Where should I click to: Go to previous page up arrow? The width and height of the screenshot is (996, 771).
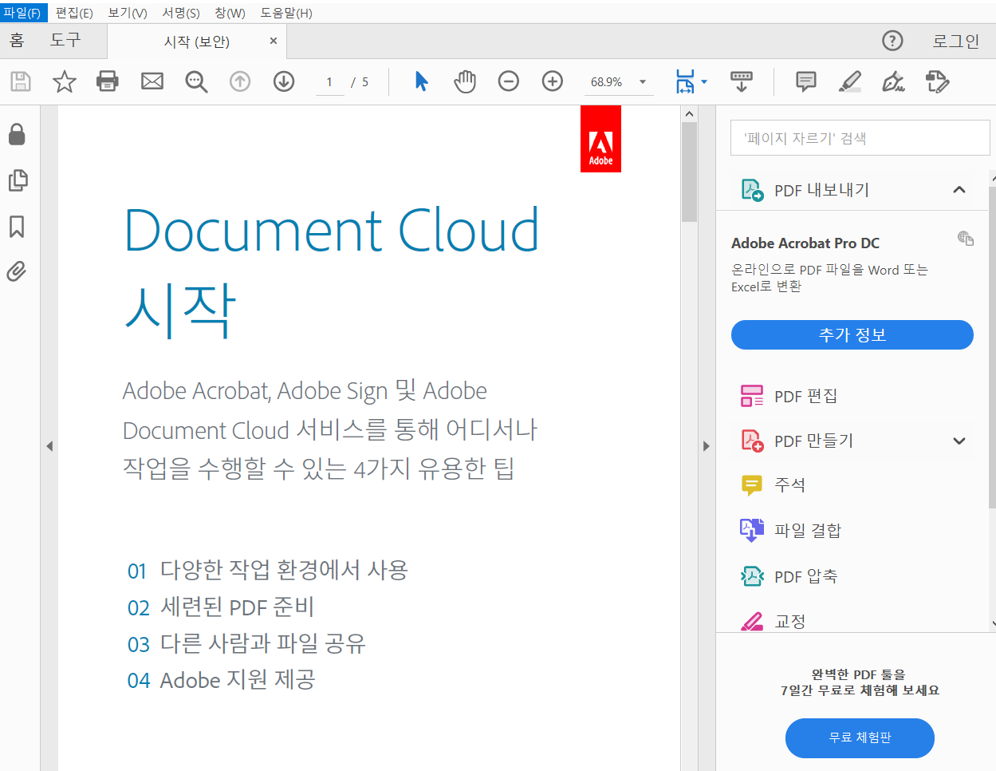tap(240, 81)
